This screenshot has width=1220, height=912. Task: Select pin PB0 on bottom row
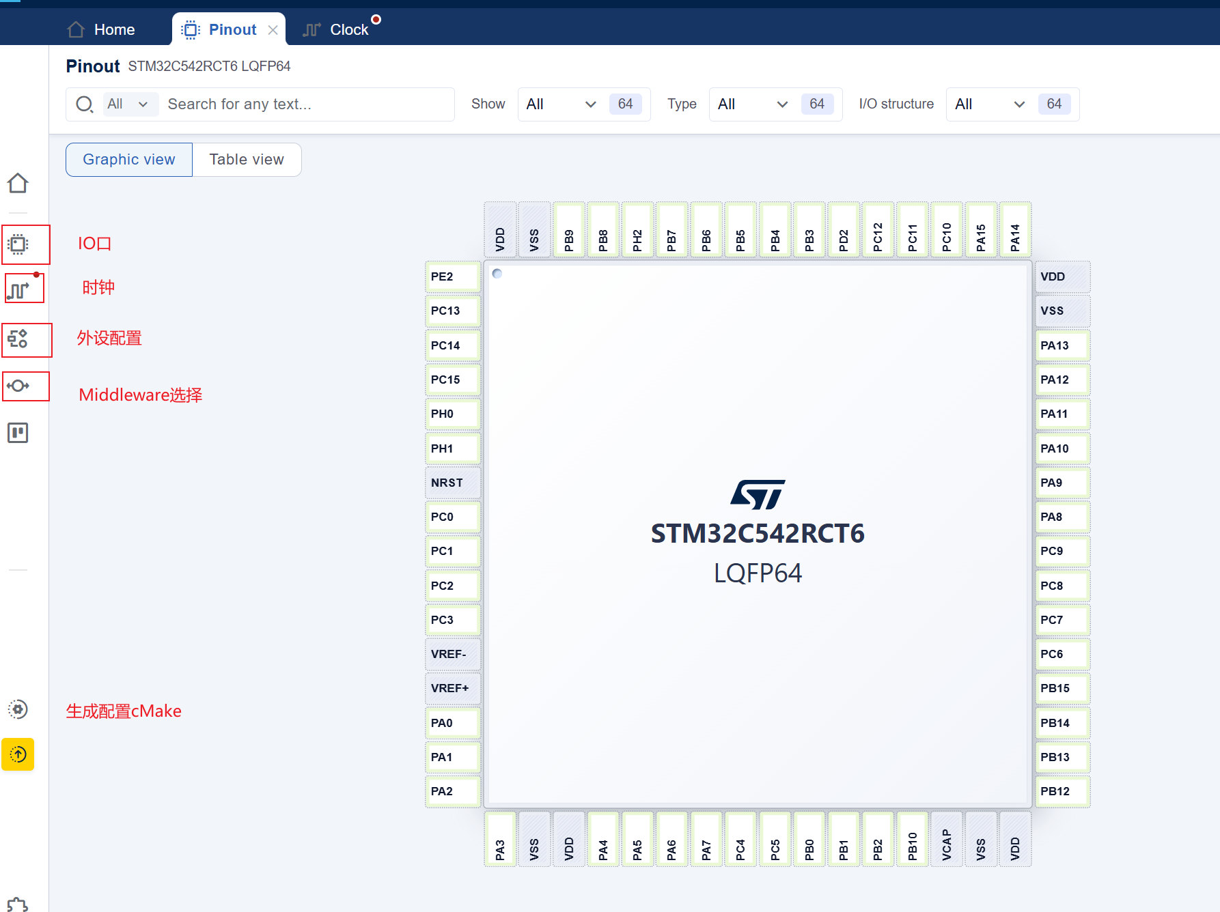pyautogui.click(x=809, y=839)
